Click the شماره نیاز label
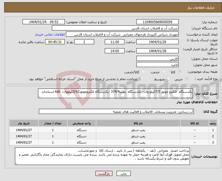The height and width of the screenshot is (181, 222). [x=210, y=22]
